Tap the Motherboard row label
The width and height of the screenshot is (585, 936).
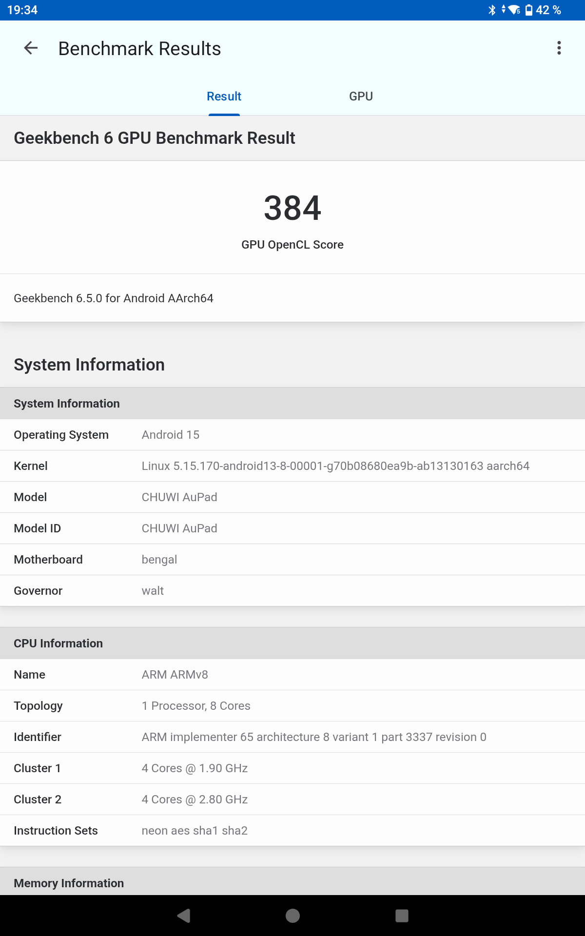[x=48, y=560]
